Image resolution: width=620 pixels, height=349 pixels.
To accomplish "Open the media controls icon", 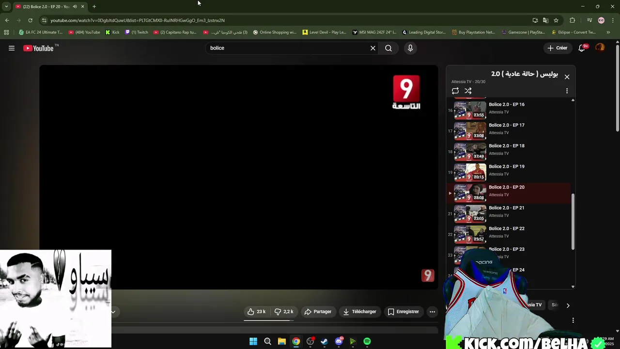I will pyautogui.click(x=589, y=20).
